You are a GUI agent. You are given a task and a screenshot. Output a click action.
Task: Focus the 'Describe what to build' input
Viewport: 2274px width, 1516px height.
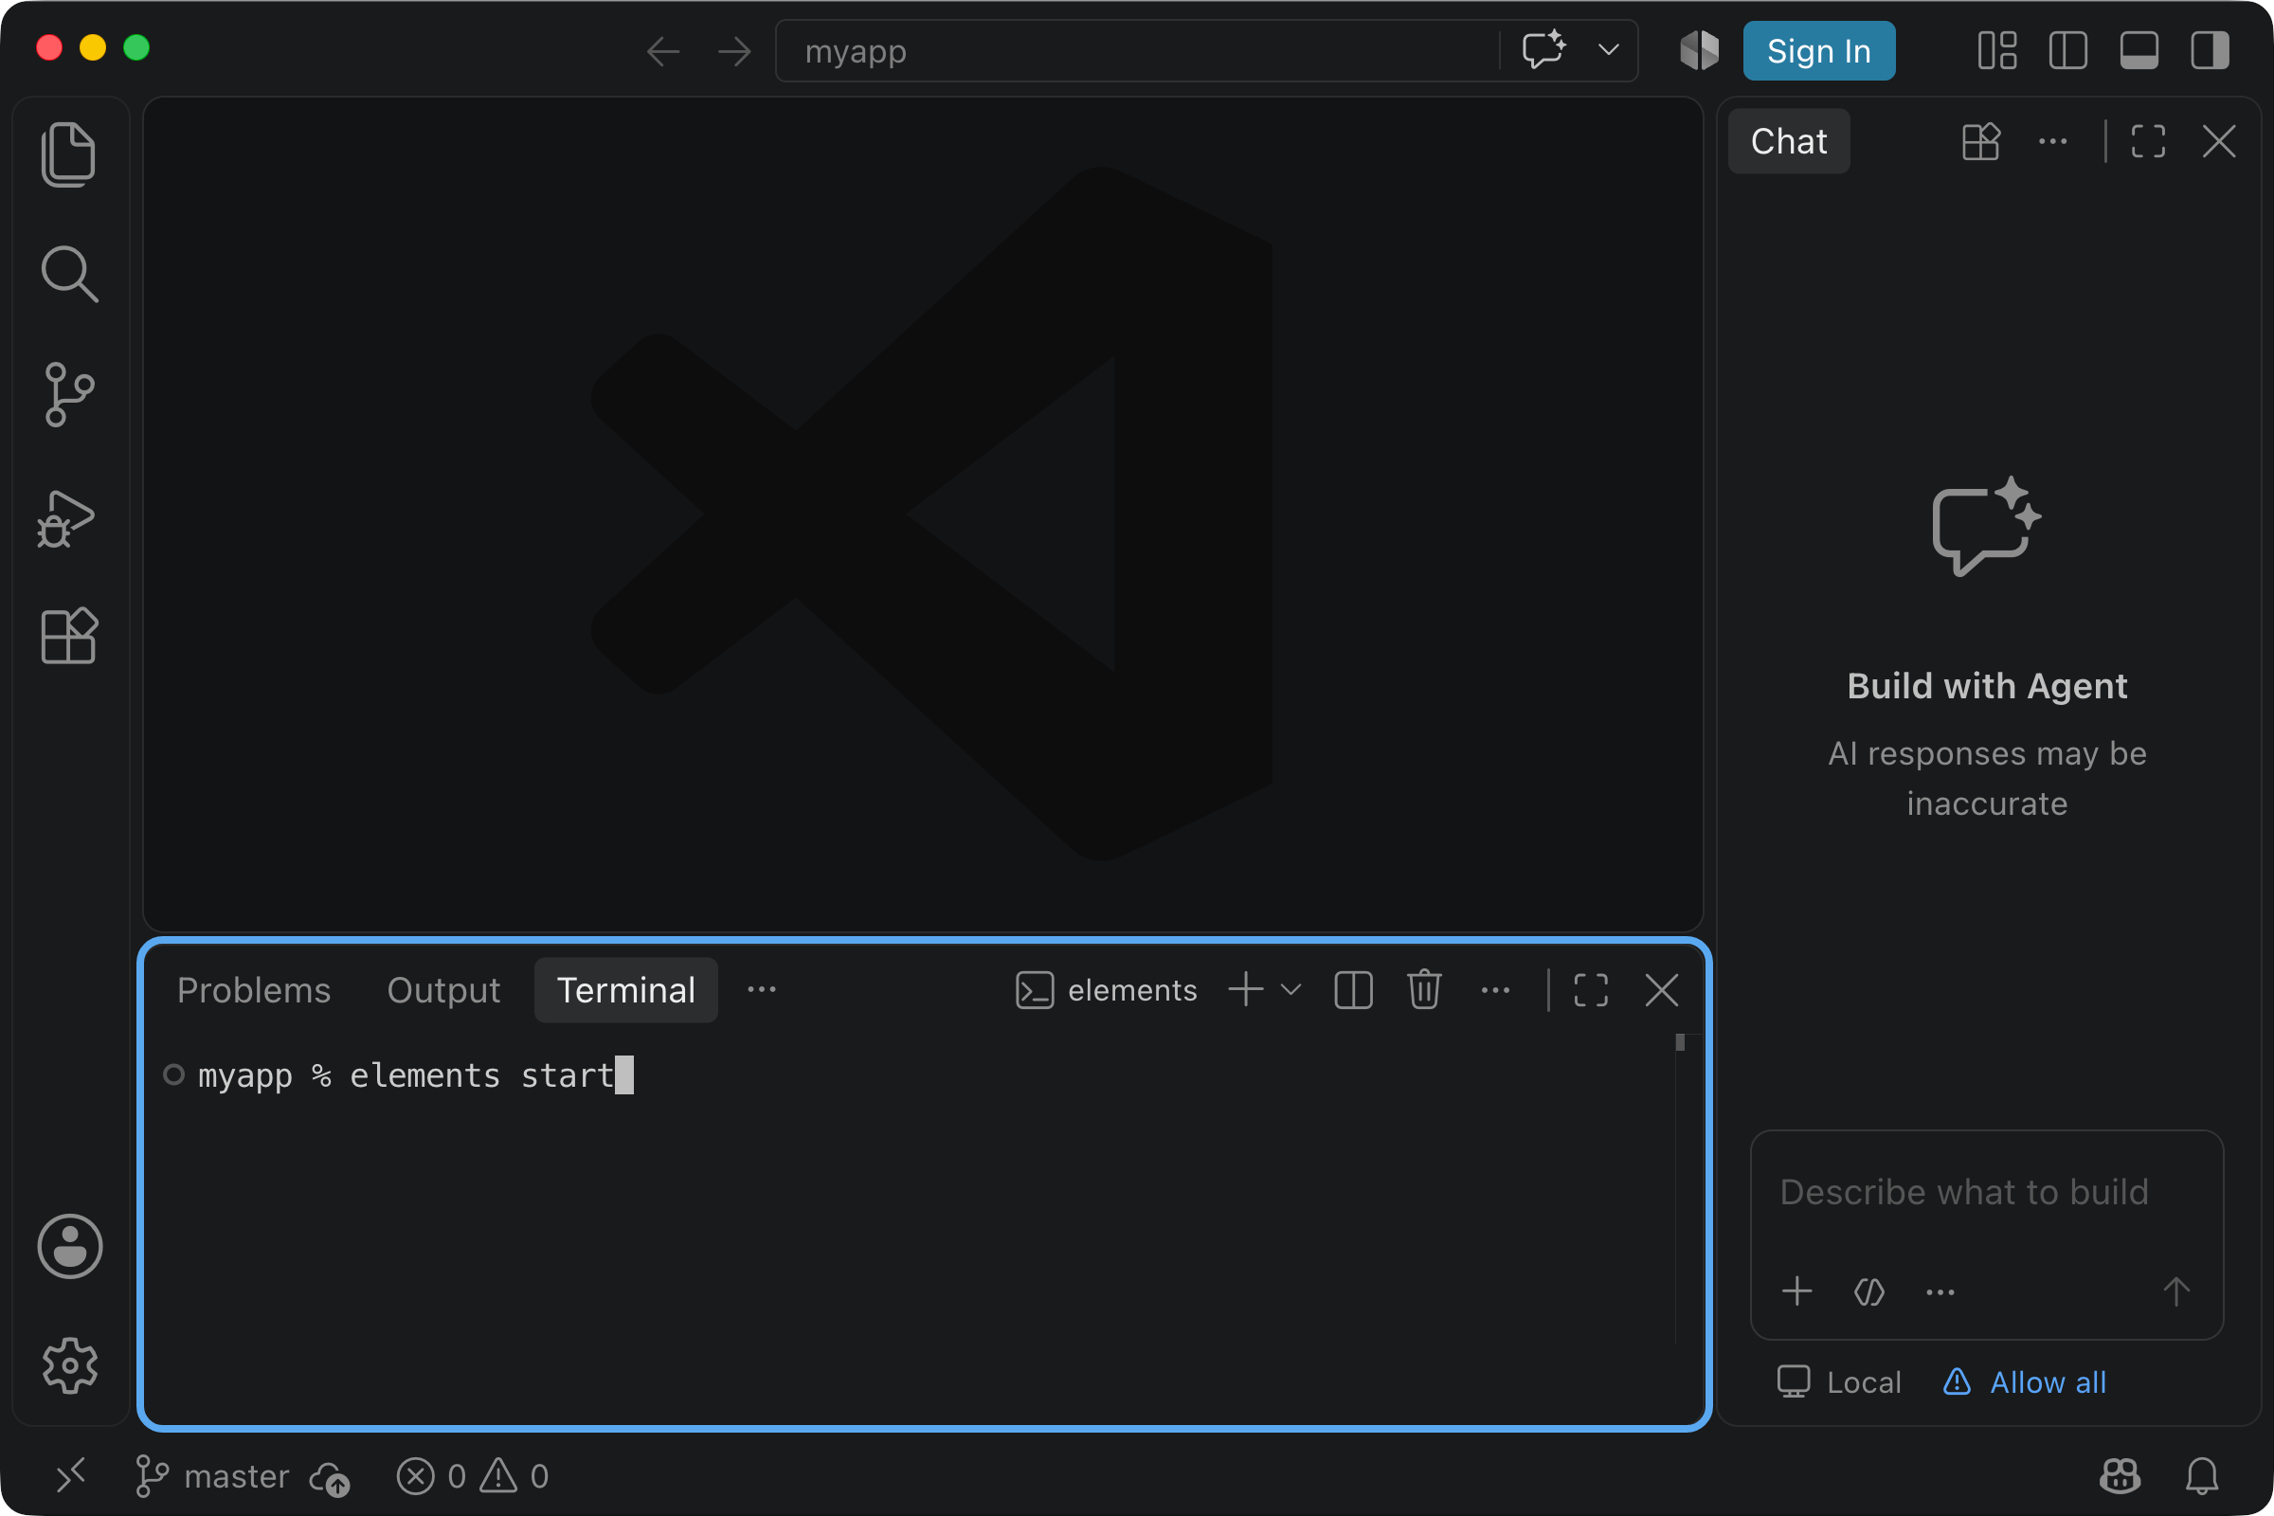pos(1986,1192)
